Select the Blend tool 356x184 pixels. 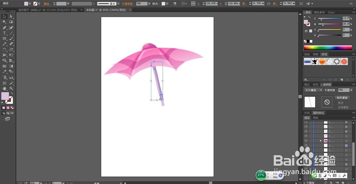coord(11,72)
